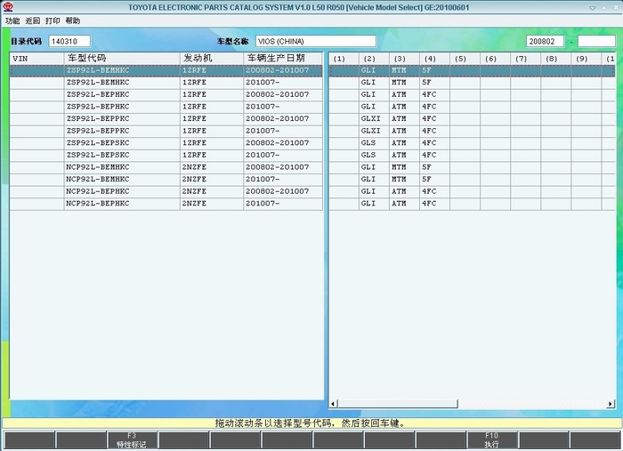This screenshot has height=451, width=623.
Task: Click the (2) column header
Action: pos(374,59)
